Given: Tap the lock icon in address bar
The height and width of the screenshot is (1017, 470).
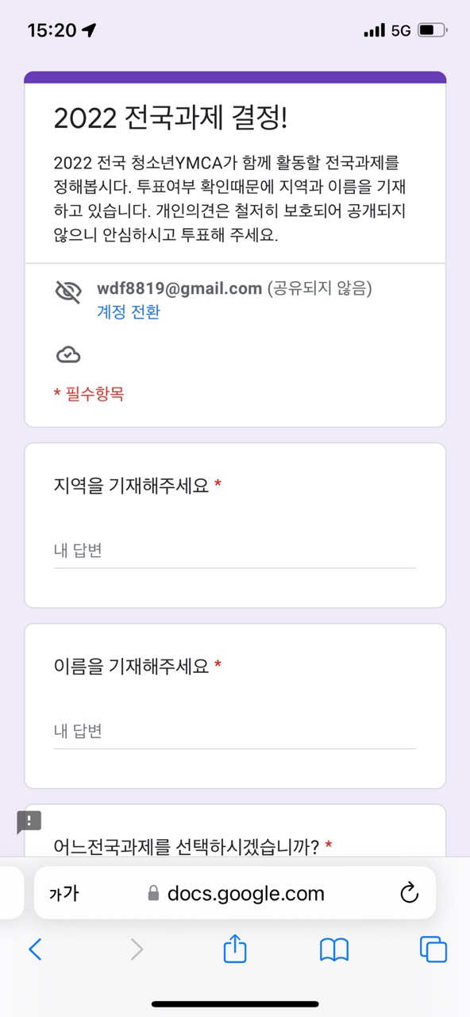Looking at the screenshot, I should 154,894.
